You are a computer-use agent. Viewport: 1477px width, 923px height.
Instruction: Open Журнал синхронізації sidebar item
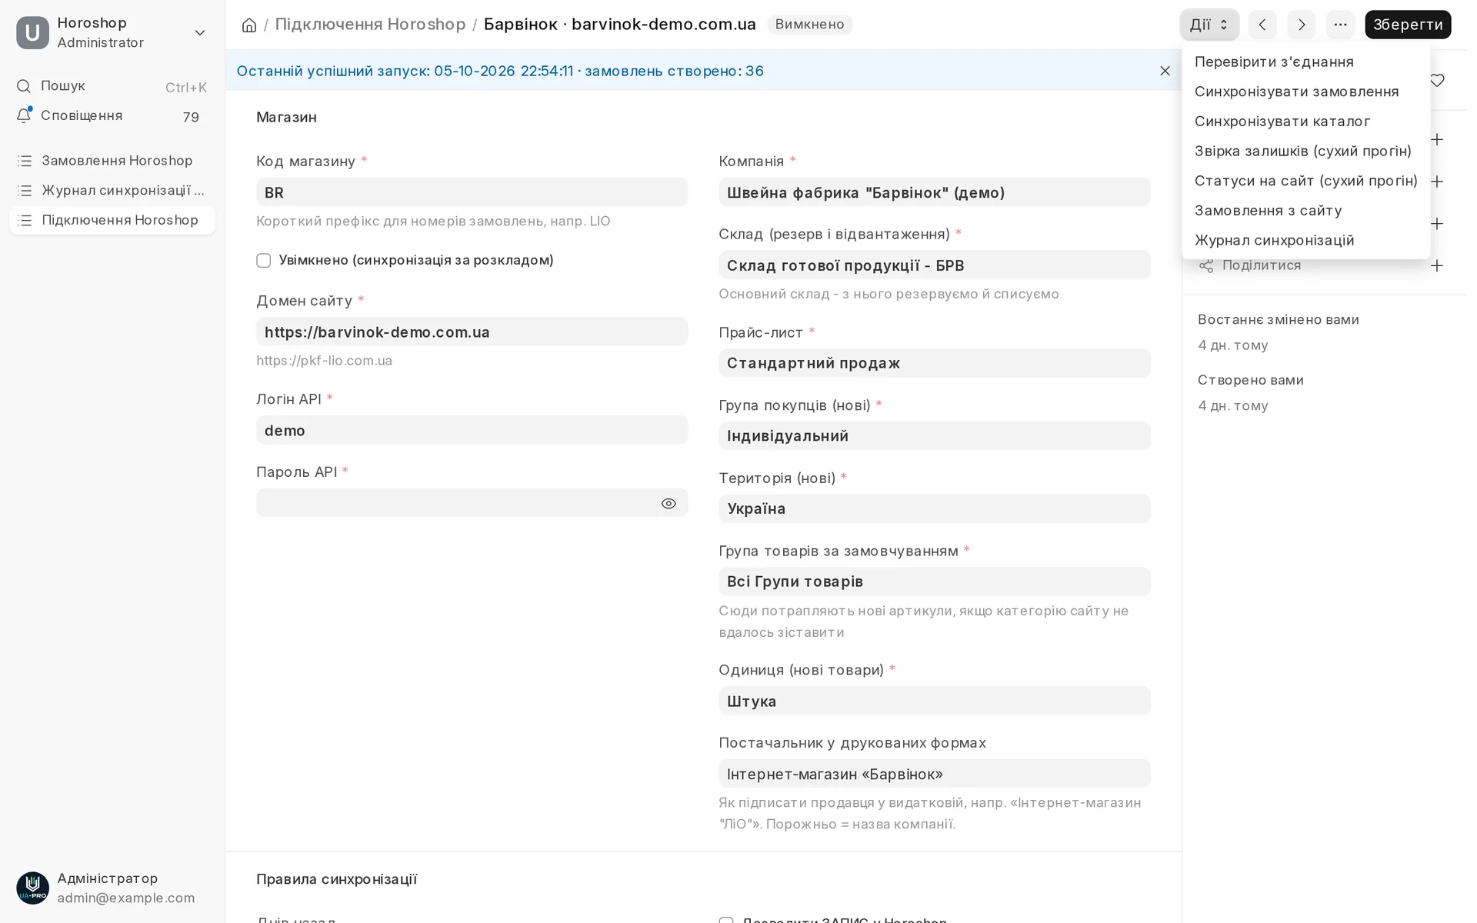[112, 191]
